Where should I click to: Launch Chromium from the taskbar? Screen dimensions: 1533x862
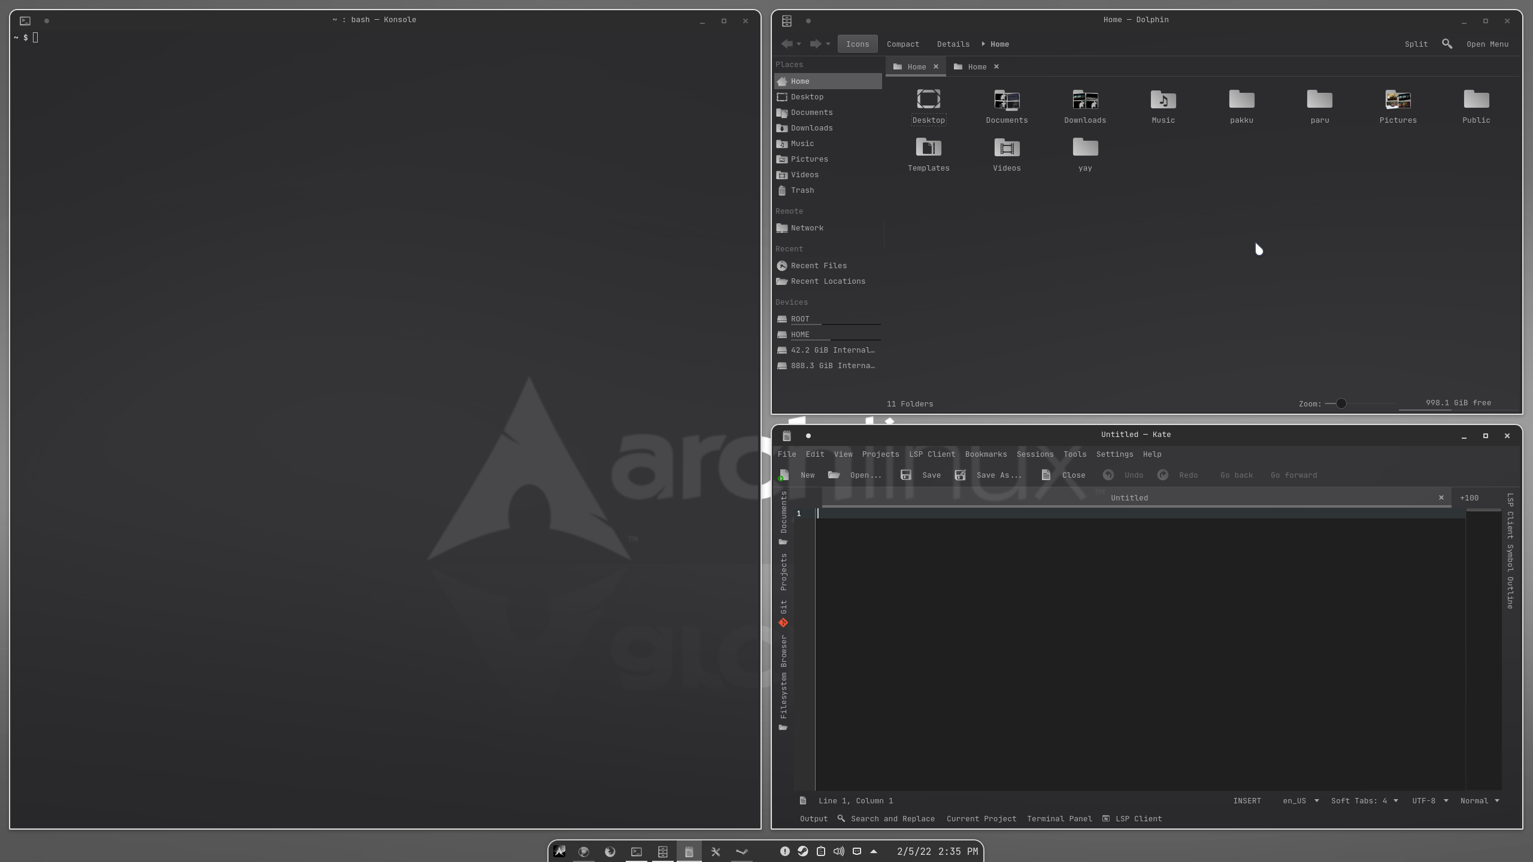tap(584, 851)
